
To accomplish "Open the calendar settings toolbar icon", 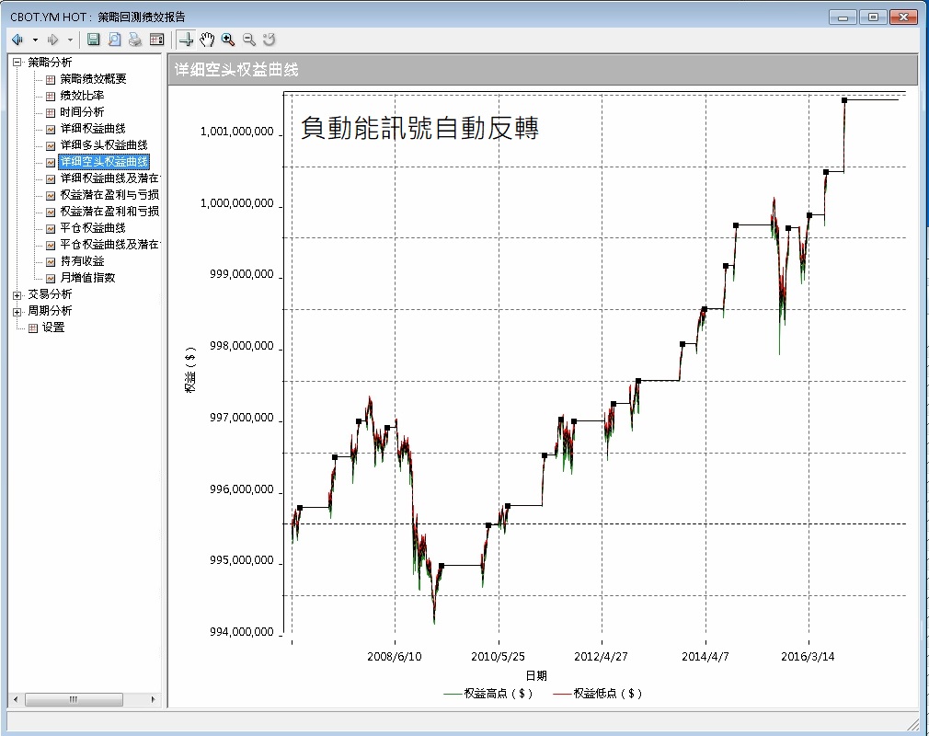I will tap(156, 40).
